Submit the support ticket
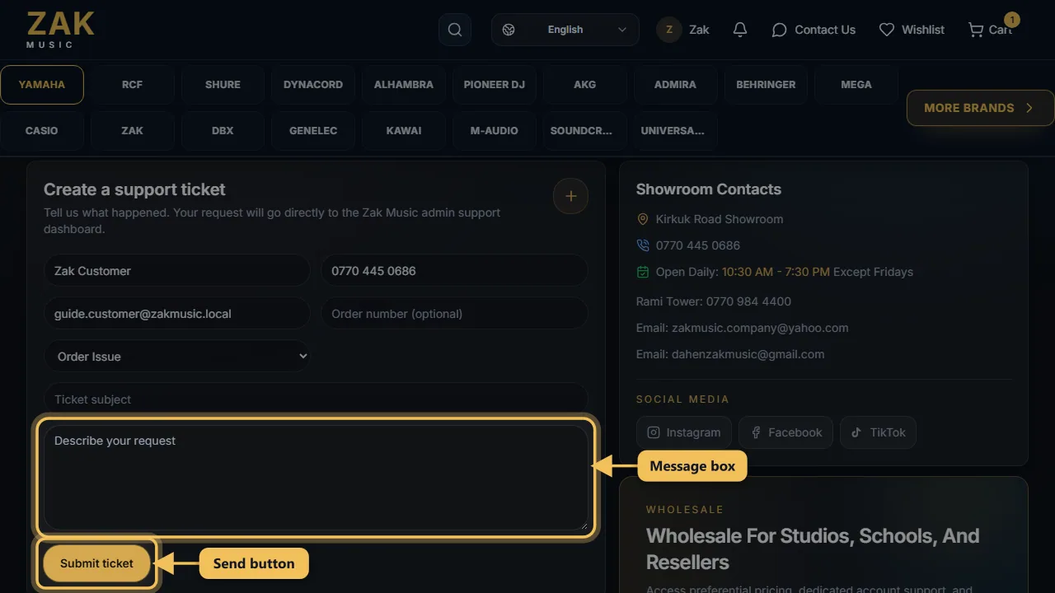This screenshot has width=1055, height=593. pos(96,563)
